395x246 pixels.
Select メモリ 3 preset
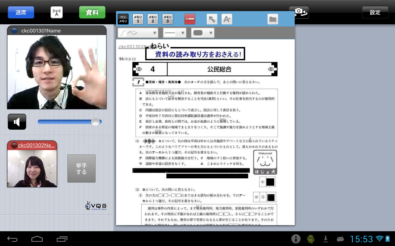click(168, 19)
